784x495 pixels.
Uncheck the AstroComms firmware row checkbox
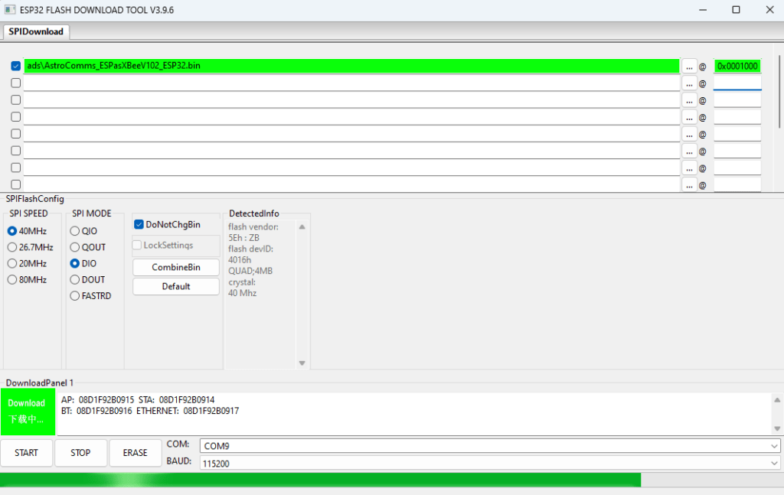click(15, 66)
